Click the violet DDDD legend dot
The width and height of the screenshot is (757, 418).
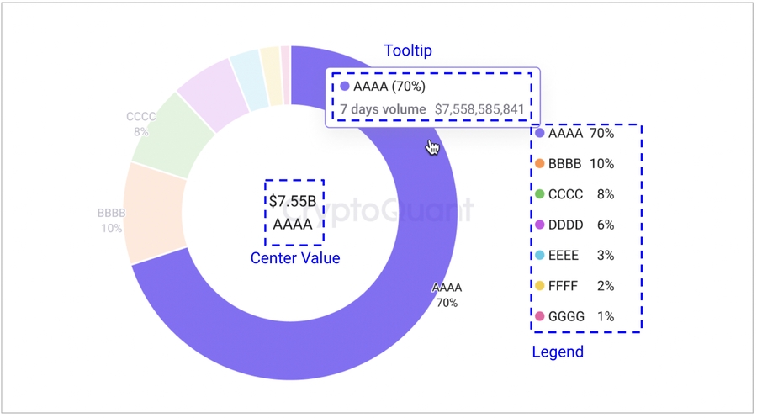click(x=540, y=225)
